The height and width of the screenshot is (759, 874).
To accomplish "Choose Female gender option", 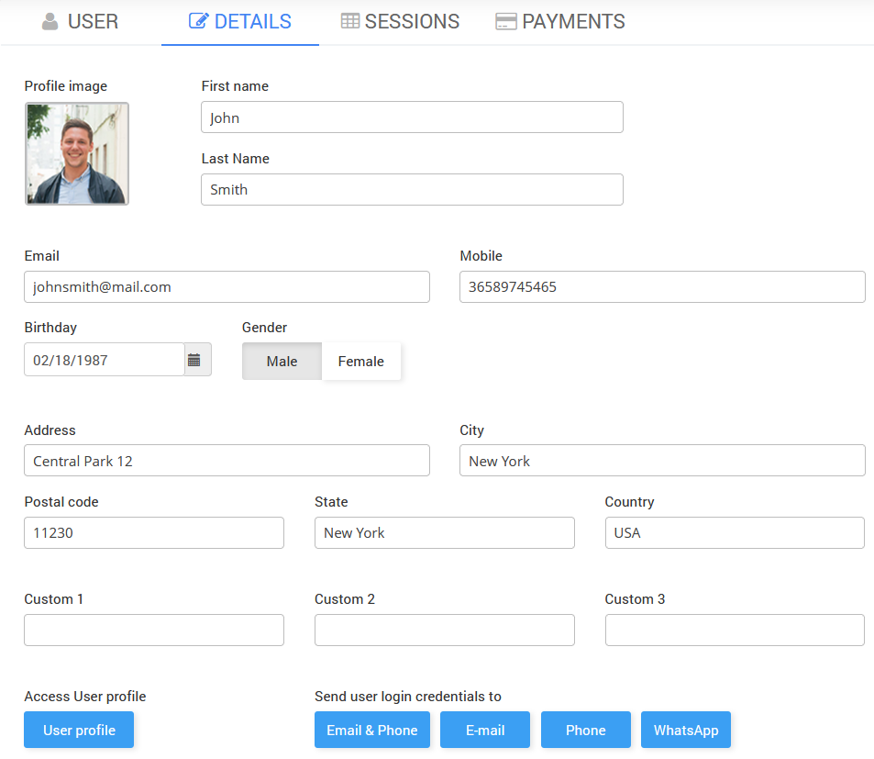I will [360, 362].
